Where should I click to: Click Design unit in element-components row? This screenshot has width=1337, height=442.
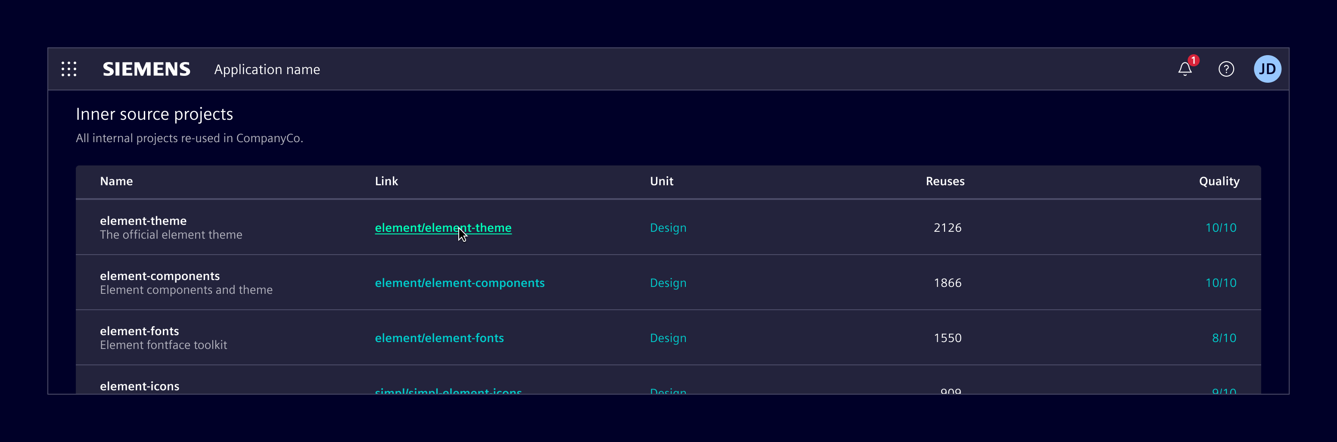(668, 283)
